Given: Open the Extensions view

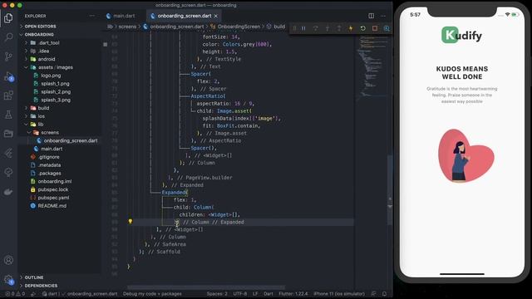Looking at the screenshot, I should 8,96.
